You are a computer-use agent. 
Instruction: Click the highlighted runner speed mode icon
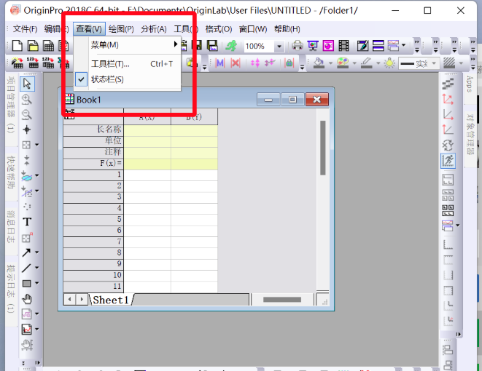point(448,160)
